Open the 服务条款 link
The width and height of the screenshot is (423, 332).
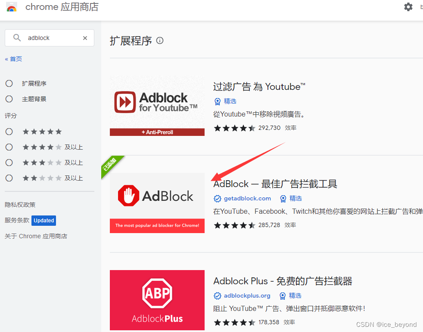tap(17, 220)
